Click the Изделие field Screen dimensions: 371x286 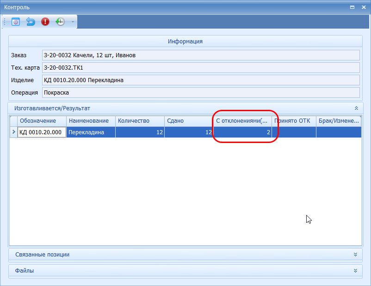pos(200,80)
